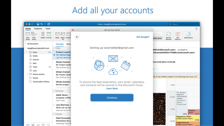The height and width of the screenshot is (126, 224).
Task: Switch to the Tools ribbon tab
Action: point(48,29)
